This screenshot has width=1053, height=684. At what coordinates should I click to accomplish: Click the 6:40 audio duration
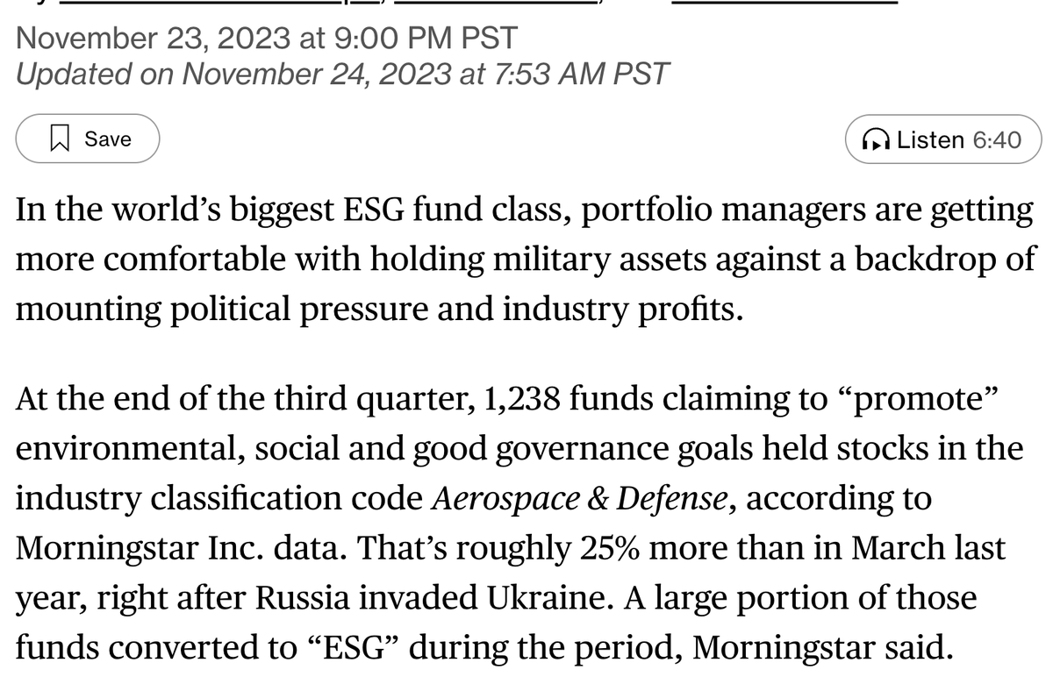click(x=997, y=140)
